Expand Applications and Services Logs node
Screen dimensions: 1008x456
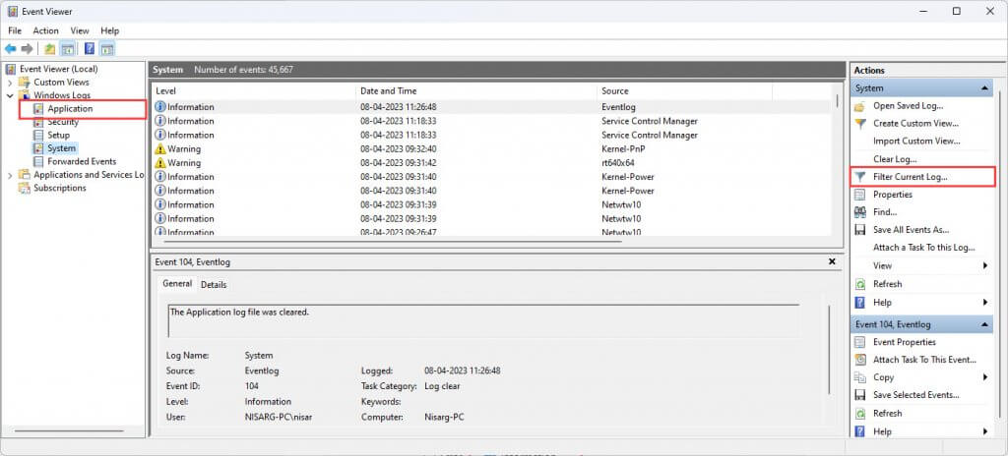pos(10,175)
